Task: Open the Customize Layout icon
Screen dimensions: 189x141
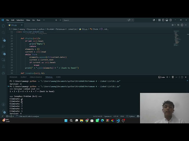Action: pos(159,20)
